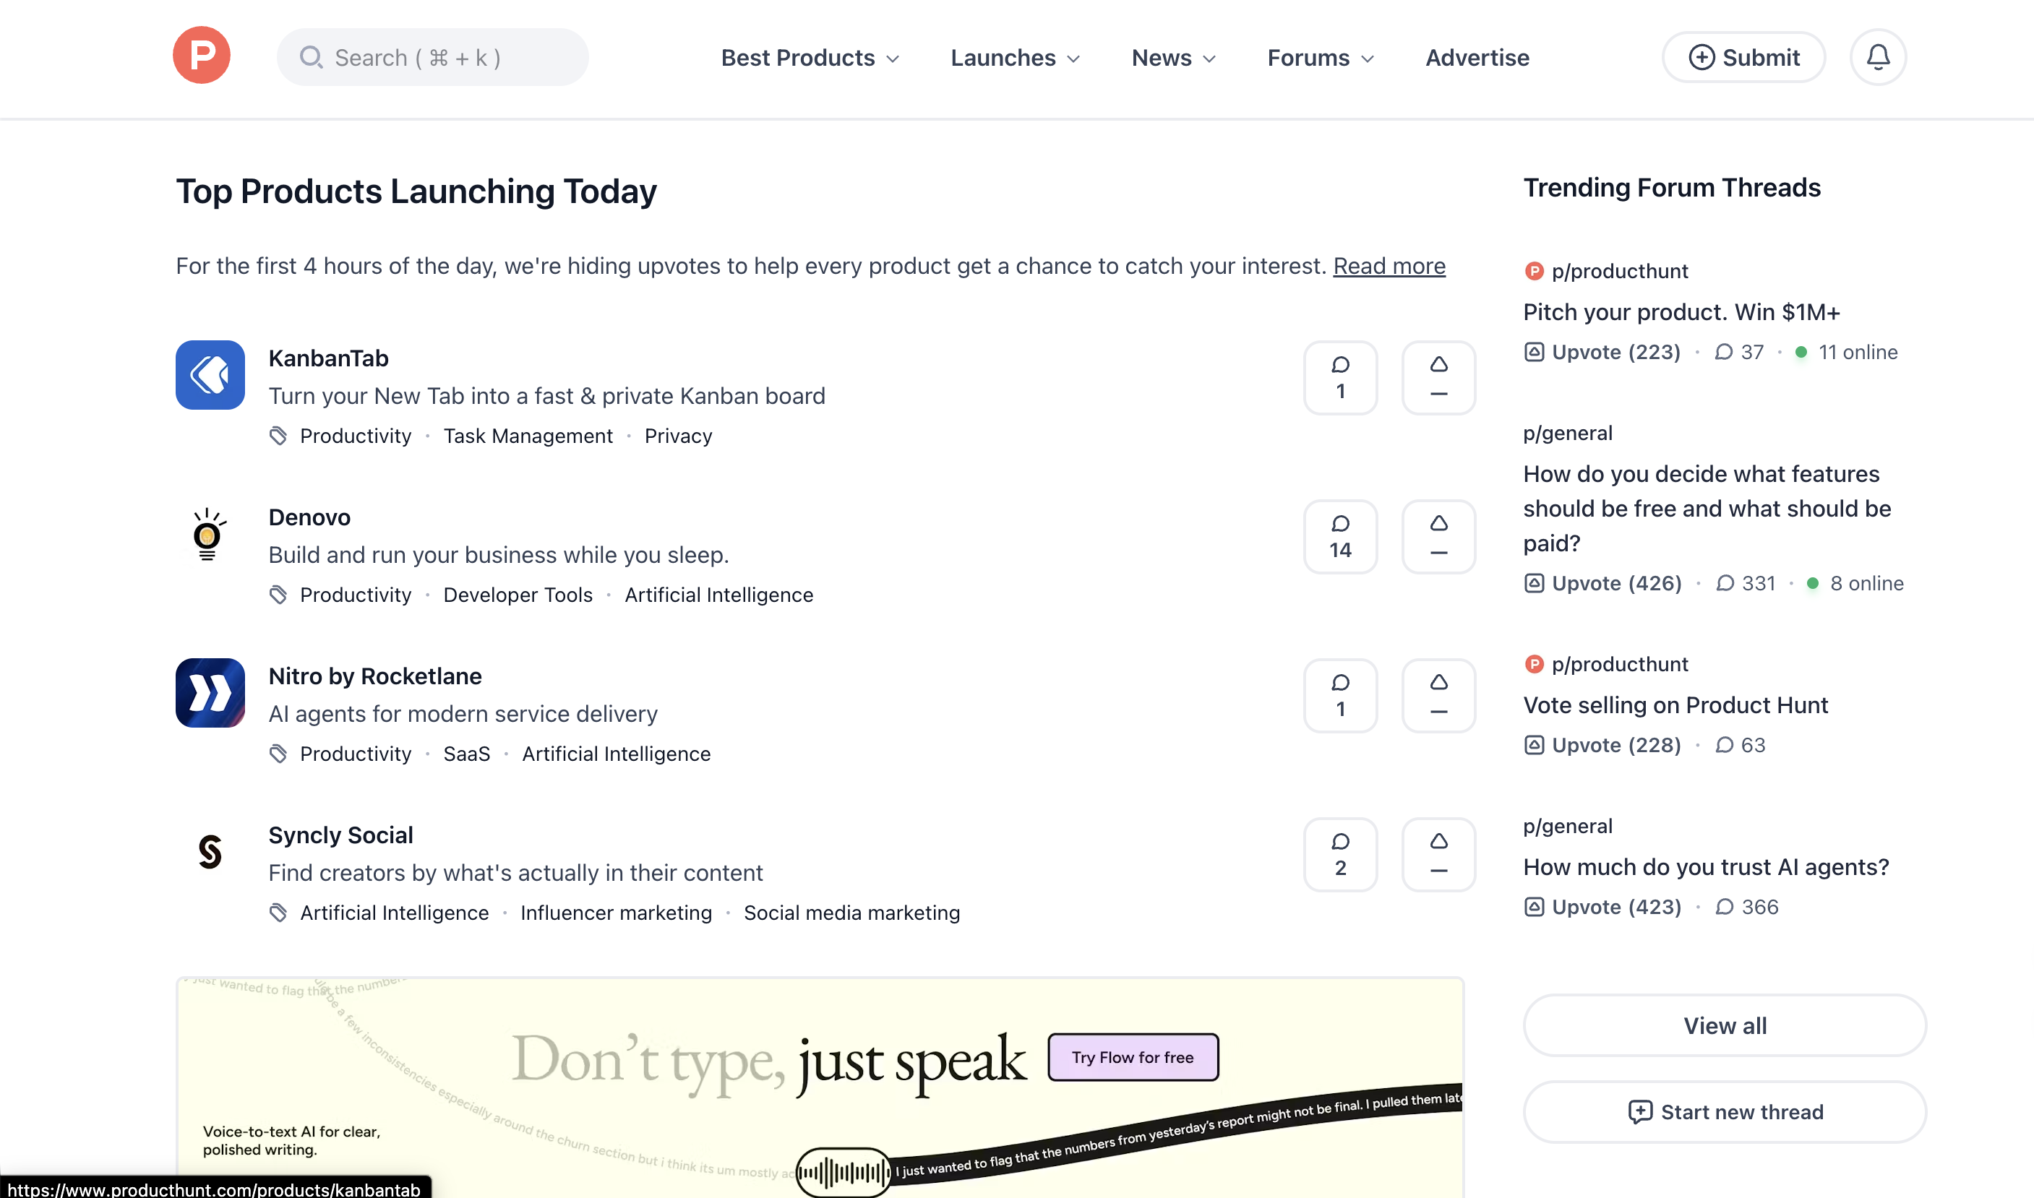This screenshot has width=2034, height=1198.
Task: Open the Product Hunt logo home link
Action: click(202, 56)
